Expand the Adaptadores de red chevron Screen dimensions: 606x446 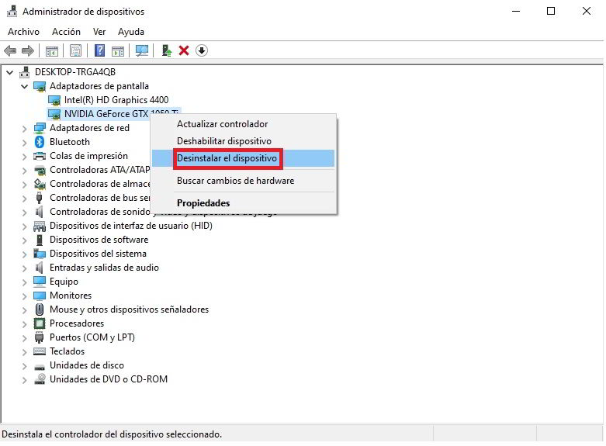tap(24, 129)
